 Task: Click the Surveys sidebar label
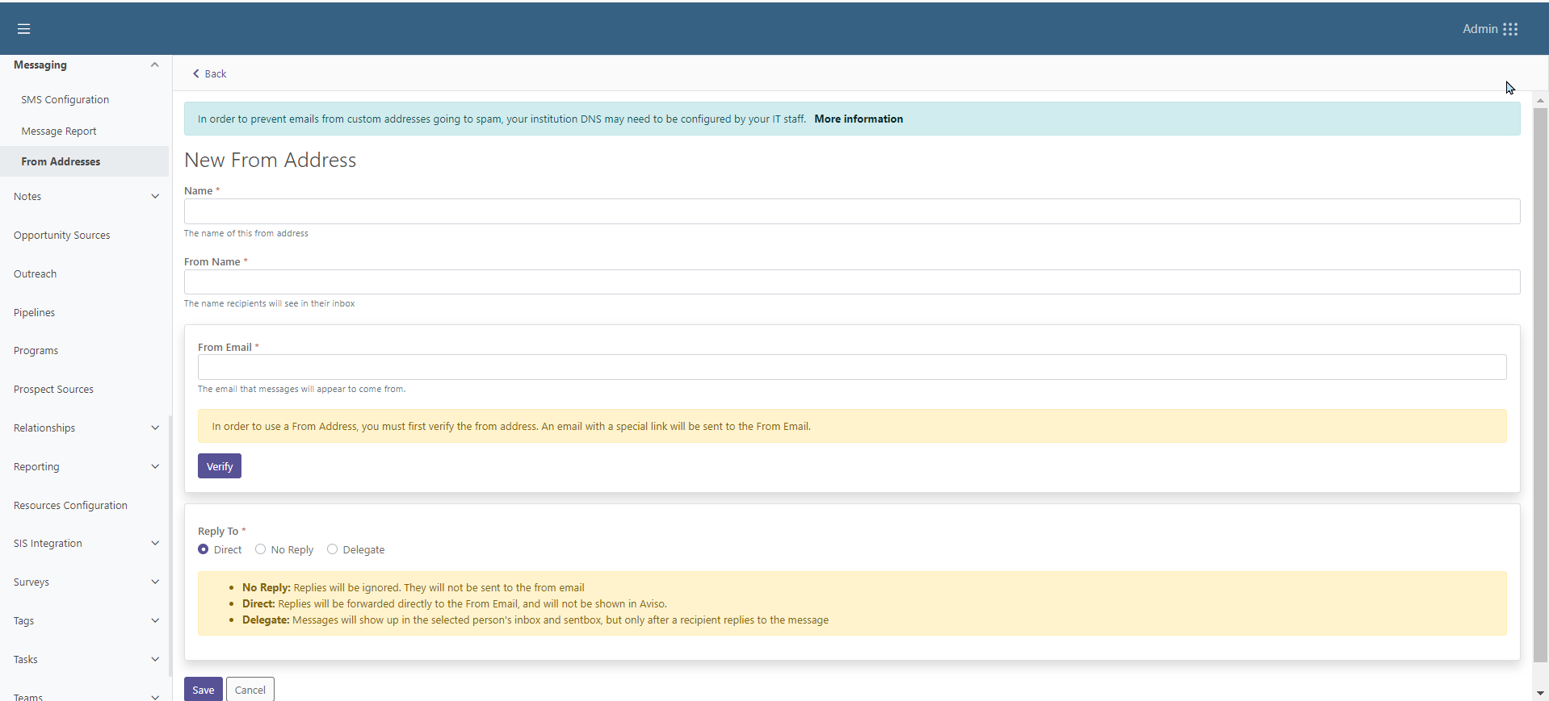[x=31, y=582]
